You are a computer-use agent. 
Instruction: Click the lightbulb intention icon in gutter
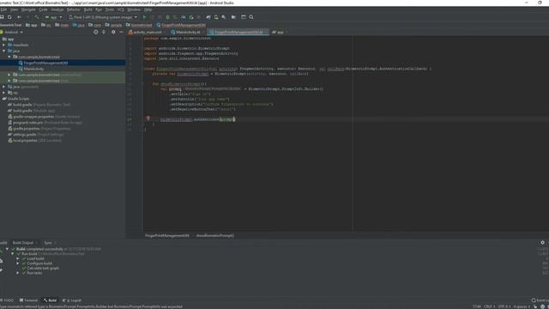(148, 118)
